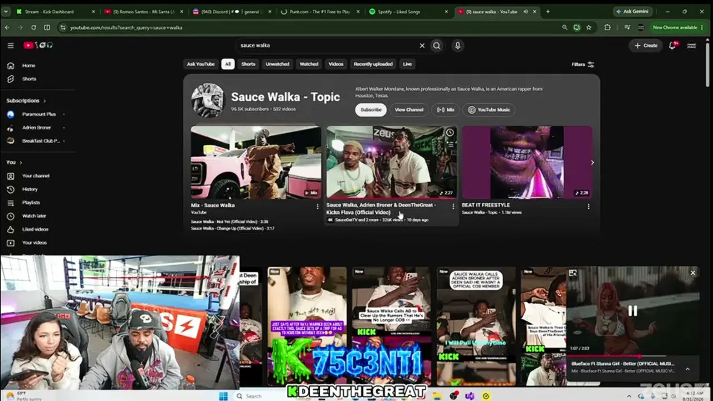Reload the page in Chrome
The height and width of the screenshot is (401, 713).
click(x=33, y=27)
